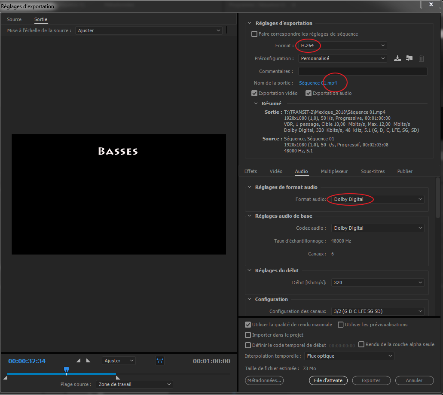Click the blue playhead marker on timeline
This screenshot has width=443, height=395.
click(66, 370)
